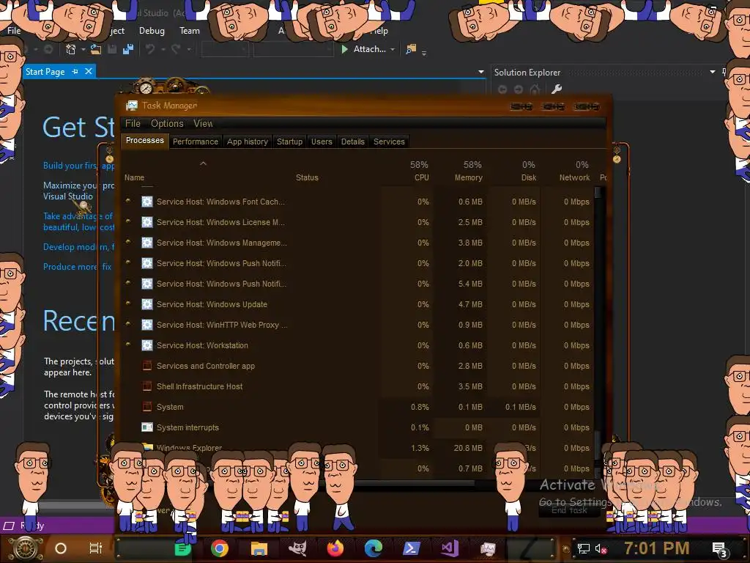This screenshot has width=750, height=563.
Task: Switch to the App history tab
Action: point(248,141)
